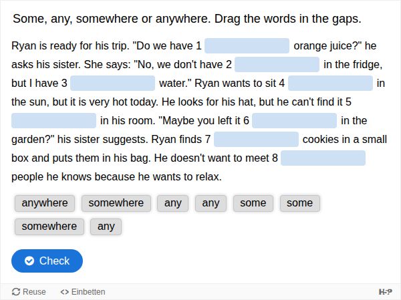The height and width of the screenshot is (300, 401).
Task: Select the 'somewhere' tile in the bottom row
Action: click(x=49, y=227)
